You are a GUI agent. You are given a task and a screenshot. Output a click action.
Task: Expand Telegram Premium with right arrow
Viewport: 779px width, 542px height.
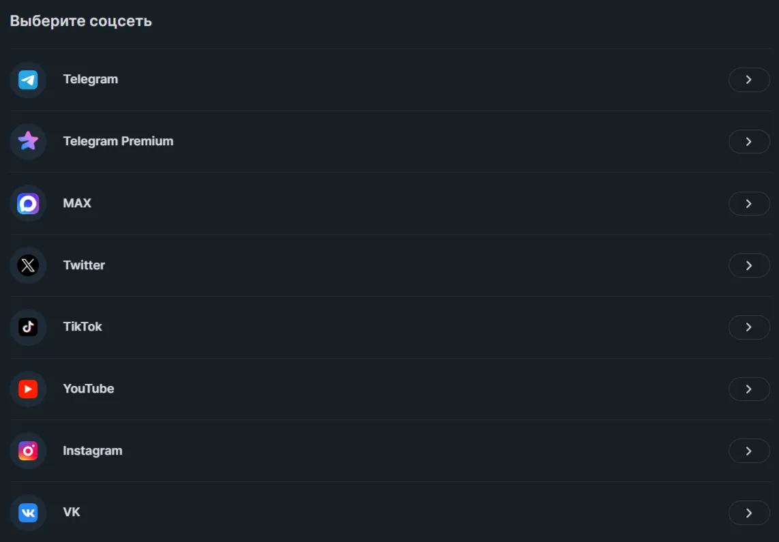coord(749,142)
